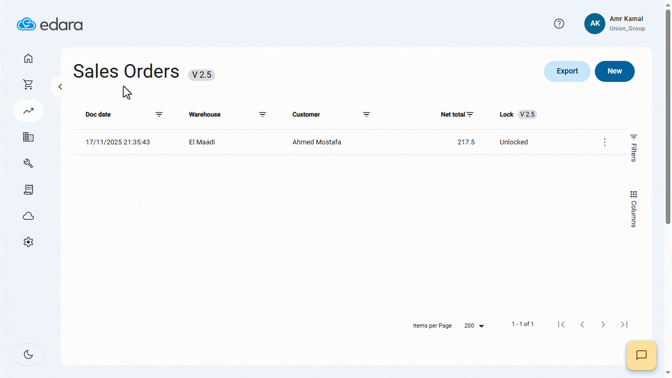Expand the Filters side panel

click(x=634, y=148)
